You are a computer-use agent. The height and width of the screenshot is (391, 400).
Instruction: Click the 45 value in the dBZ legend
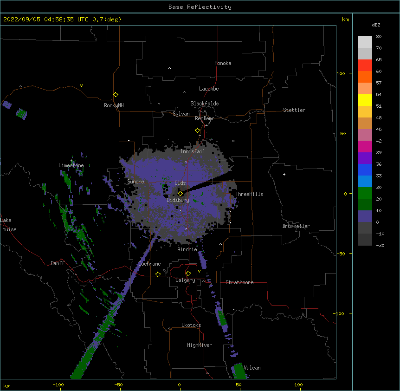coord(379,129)
